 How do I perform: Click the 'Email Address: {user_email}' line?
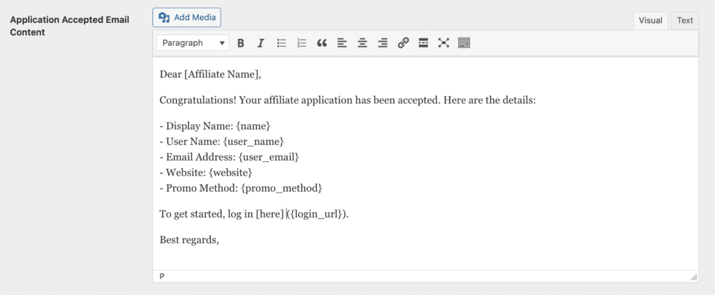(229, 157)
